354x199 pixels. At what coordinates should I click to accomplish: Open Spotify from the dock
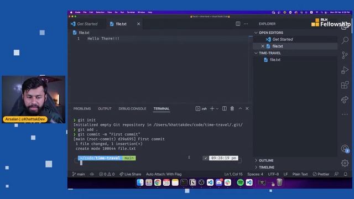click(241, 182)
